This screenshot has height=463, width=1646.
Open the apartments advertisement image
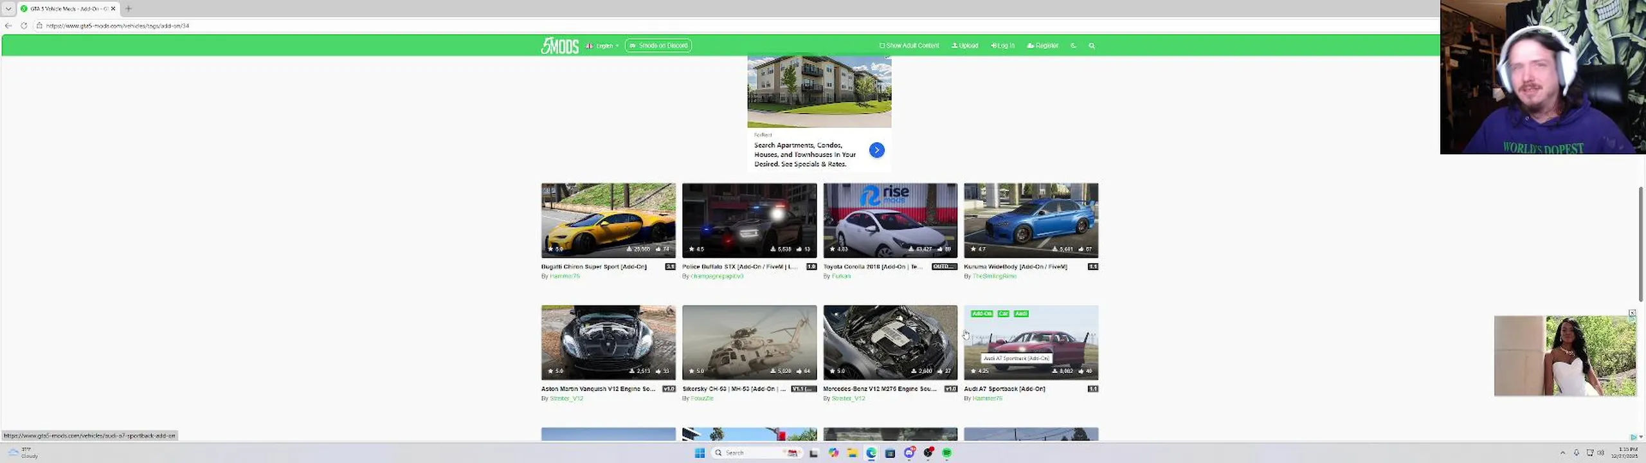tap(819, 91)
